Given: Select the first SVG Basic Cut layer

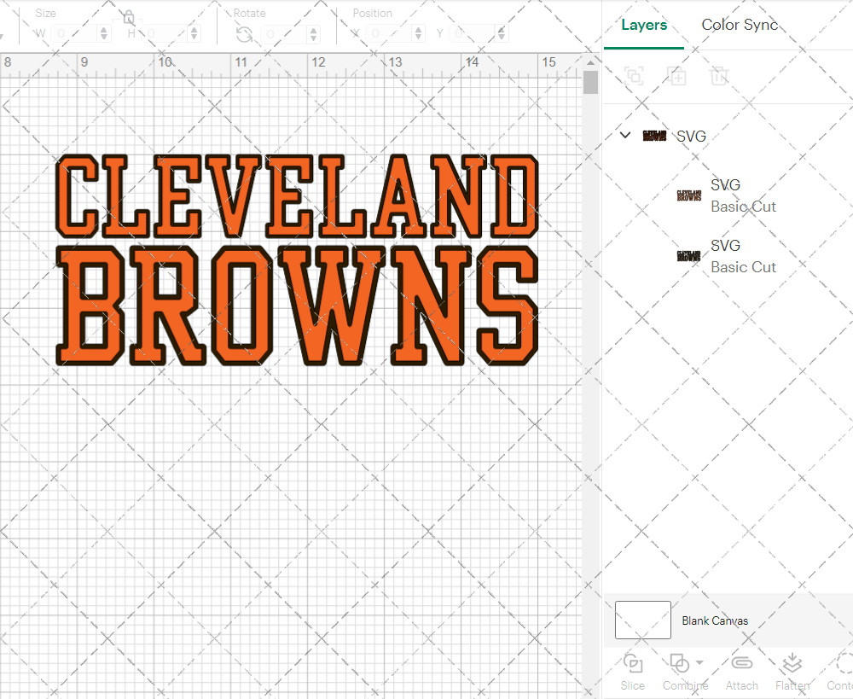Looking at the screenshot, I should (725, 195).
